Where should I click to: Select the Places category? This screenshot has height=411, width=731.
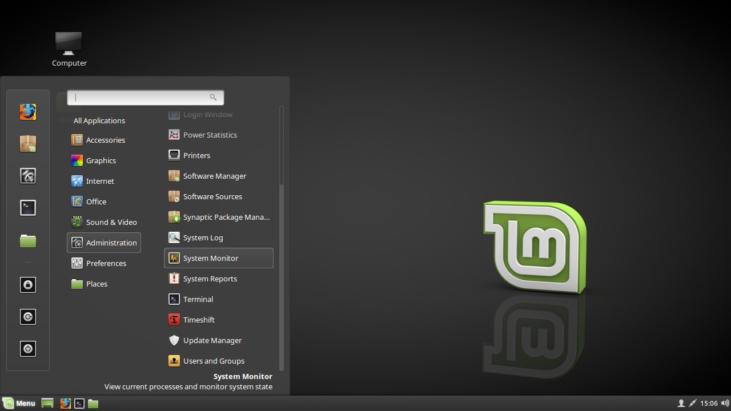[x=104, y=284]
